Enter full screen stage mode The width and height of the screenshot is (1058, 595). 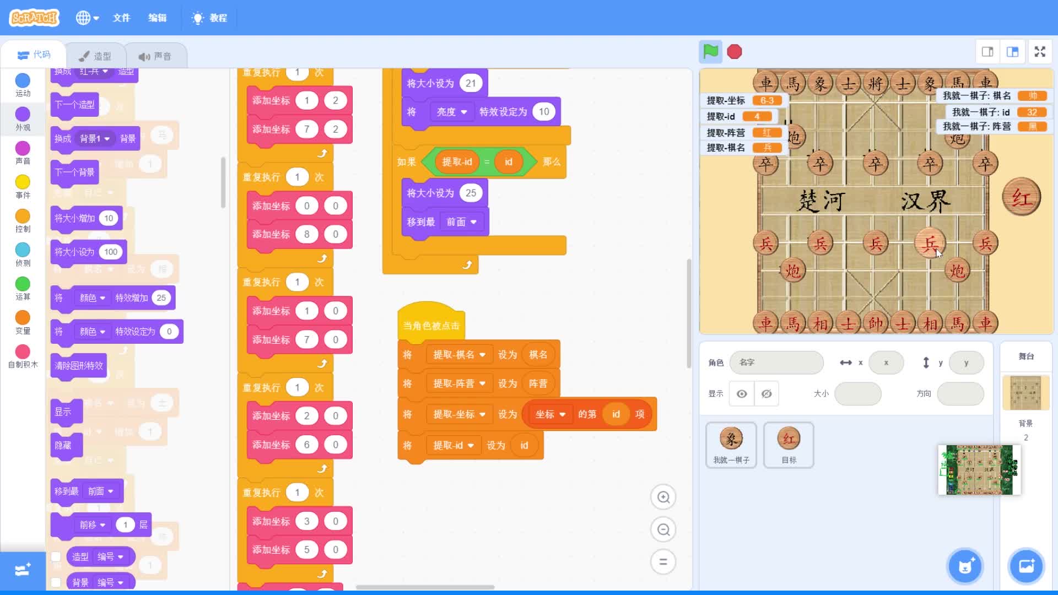pos(1040,52)
